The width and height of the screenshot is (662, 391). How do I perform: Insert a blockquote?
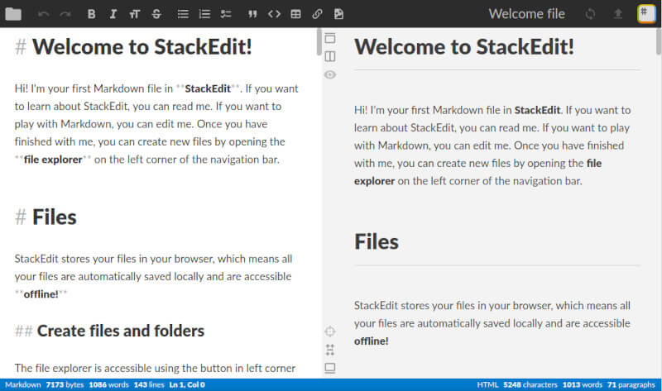[x=252, y=14]
